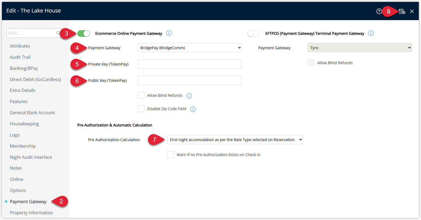Open Attributes section in sidebar
Image resolution: width=421 pixels, height=220 pixels.
(20, 46)
